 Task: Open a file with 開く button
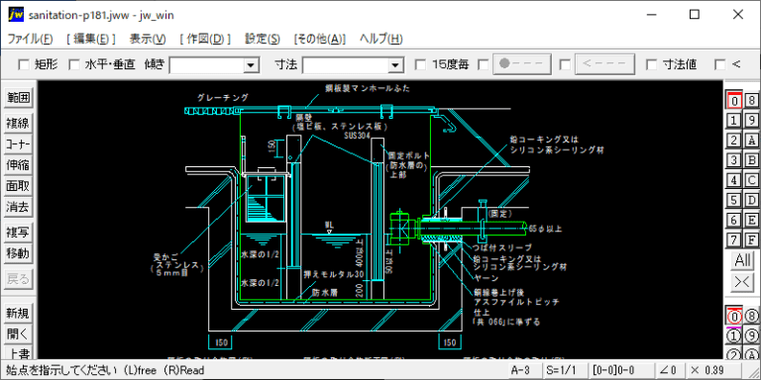click(19, 333)
